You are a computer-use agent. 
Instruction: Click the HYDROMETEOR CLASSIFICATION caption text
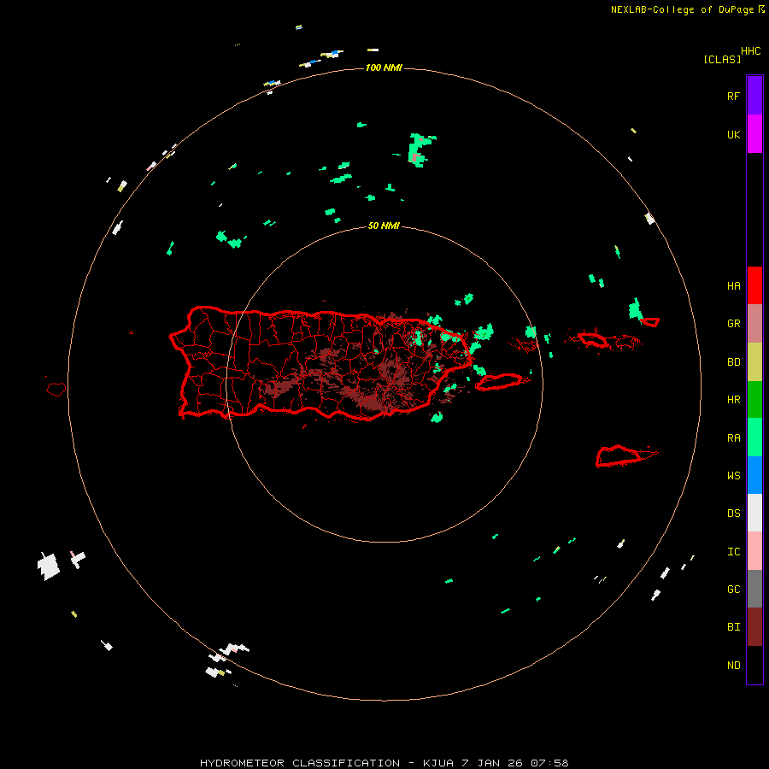[300, 763]
